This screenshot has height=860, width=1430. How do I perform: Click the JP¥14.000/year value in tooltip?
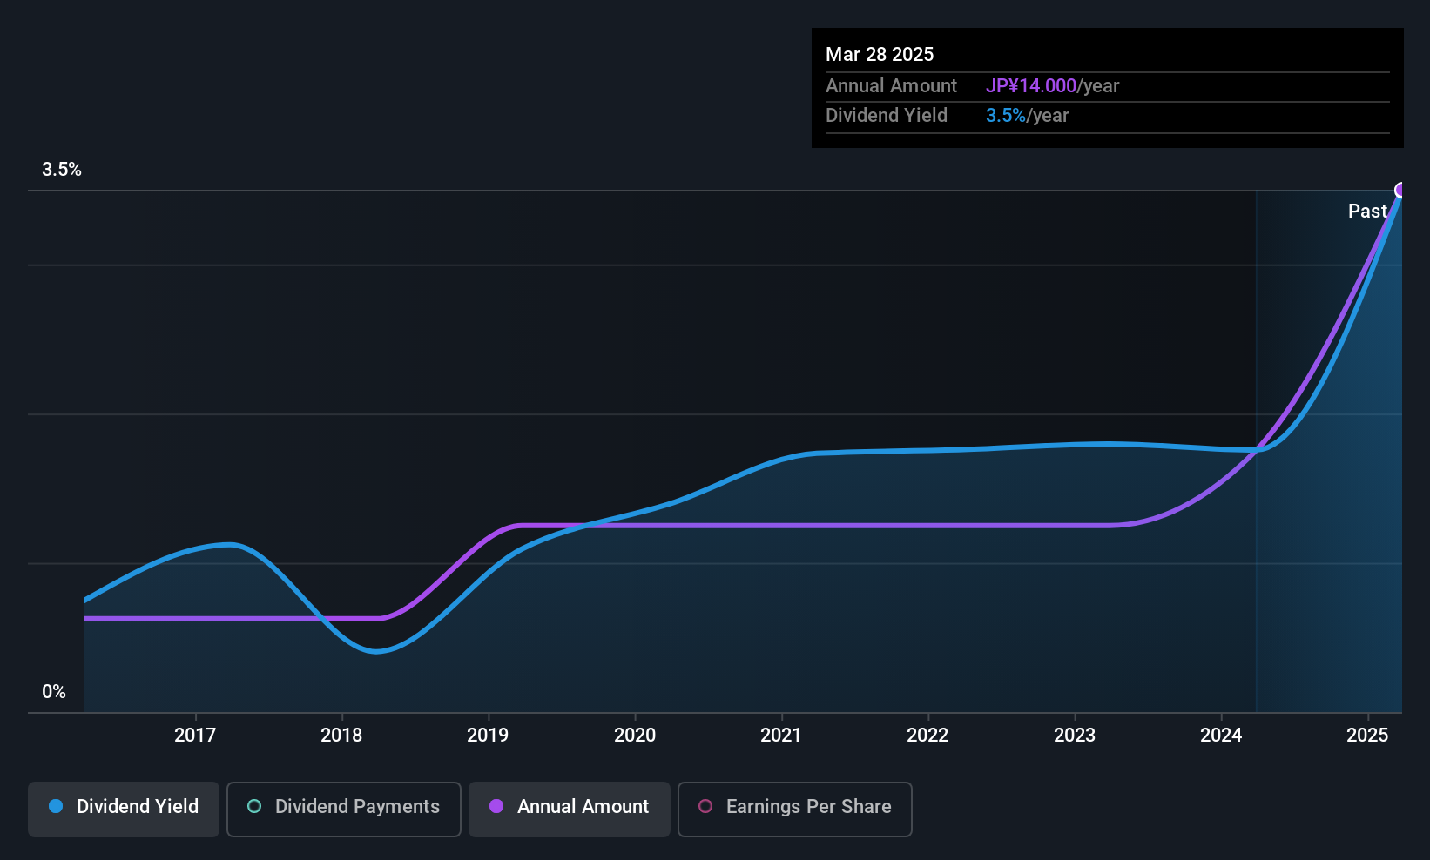[1052, 85]
